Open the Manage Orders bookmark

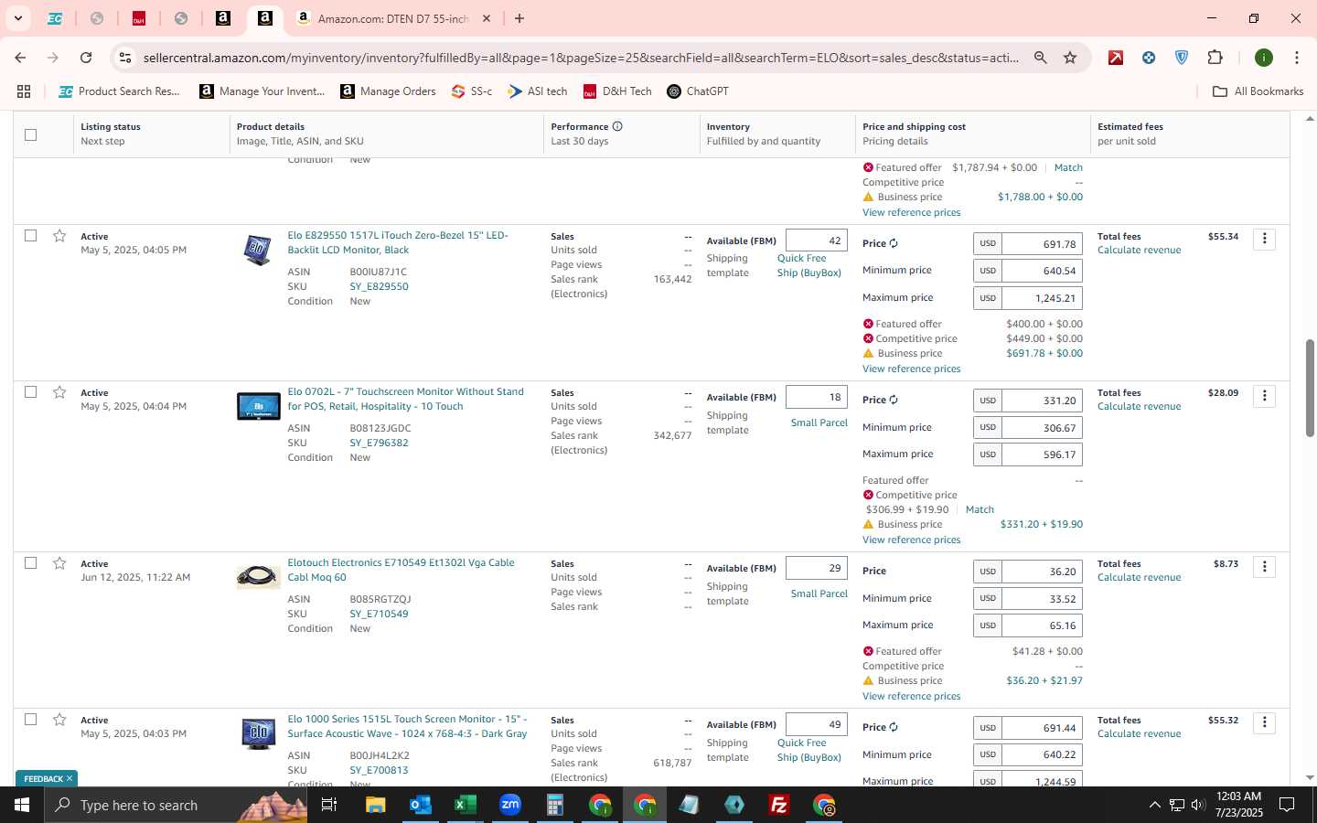point(389,91)
